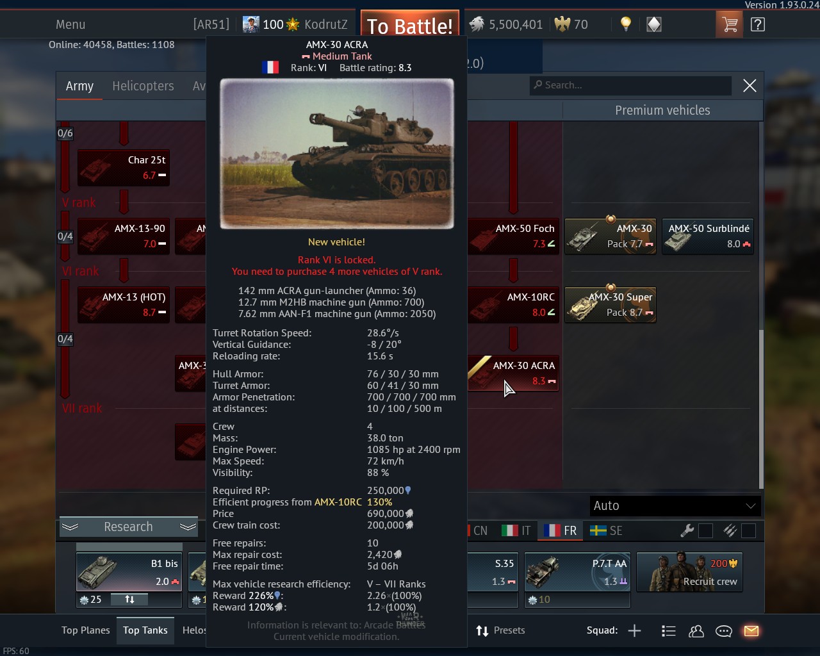Click the light bulb research points icon
The width and height of the screenshot is (820, 656).
tap(626, 24)
